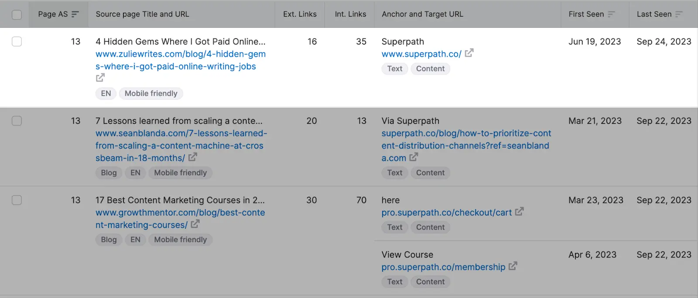Check the row checkbox for 7 Lessons article
The width and height of the screenshot is (698, 298).
(x=17, y=121)
